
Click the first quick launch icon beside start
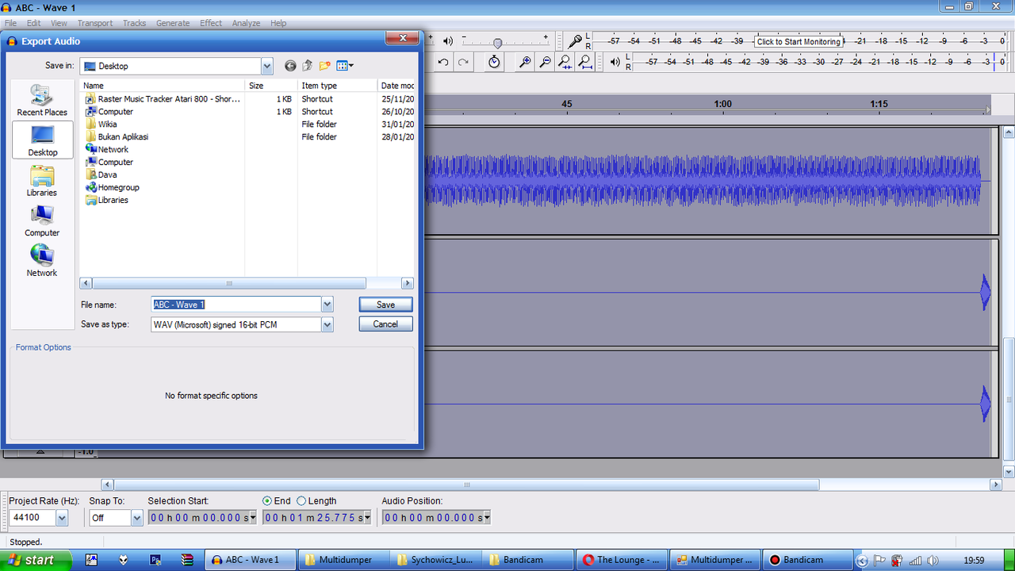(x=92, y=560)
